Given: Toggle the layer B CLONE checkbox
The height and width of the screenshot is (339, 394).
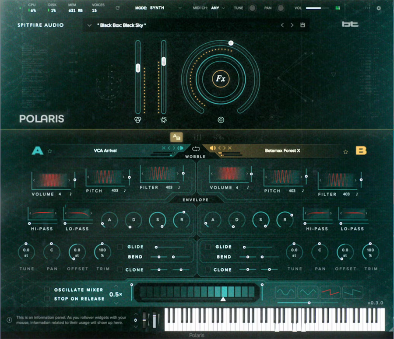Looking at the screenshot, I should point(208,269).
